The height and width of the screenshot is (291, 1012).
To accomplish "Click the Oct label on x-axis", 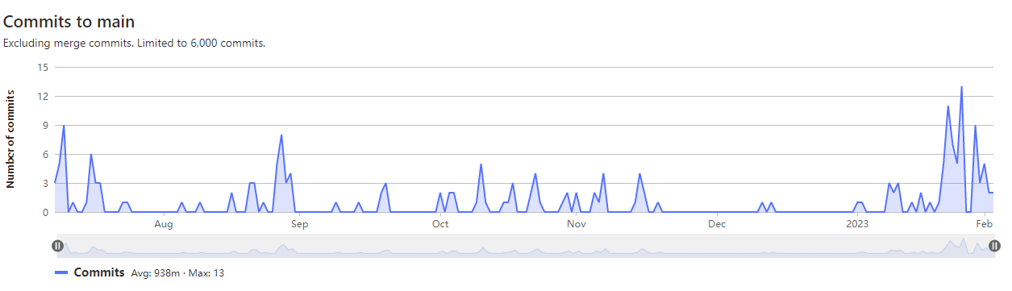I will (440, 223).
